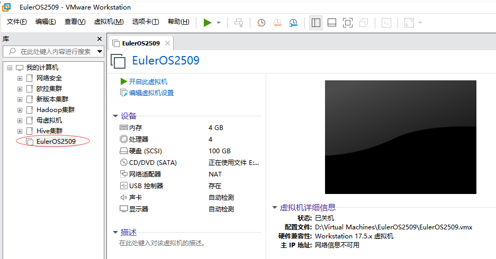Select the 网络安全 folder label
Viewport: 496px width, 259px height.
point(49,78)
